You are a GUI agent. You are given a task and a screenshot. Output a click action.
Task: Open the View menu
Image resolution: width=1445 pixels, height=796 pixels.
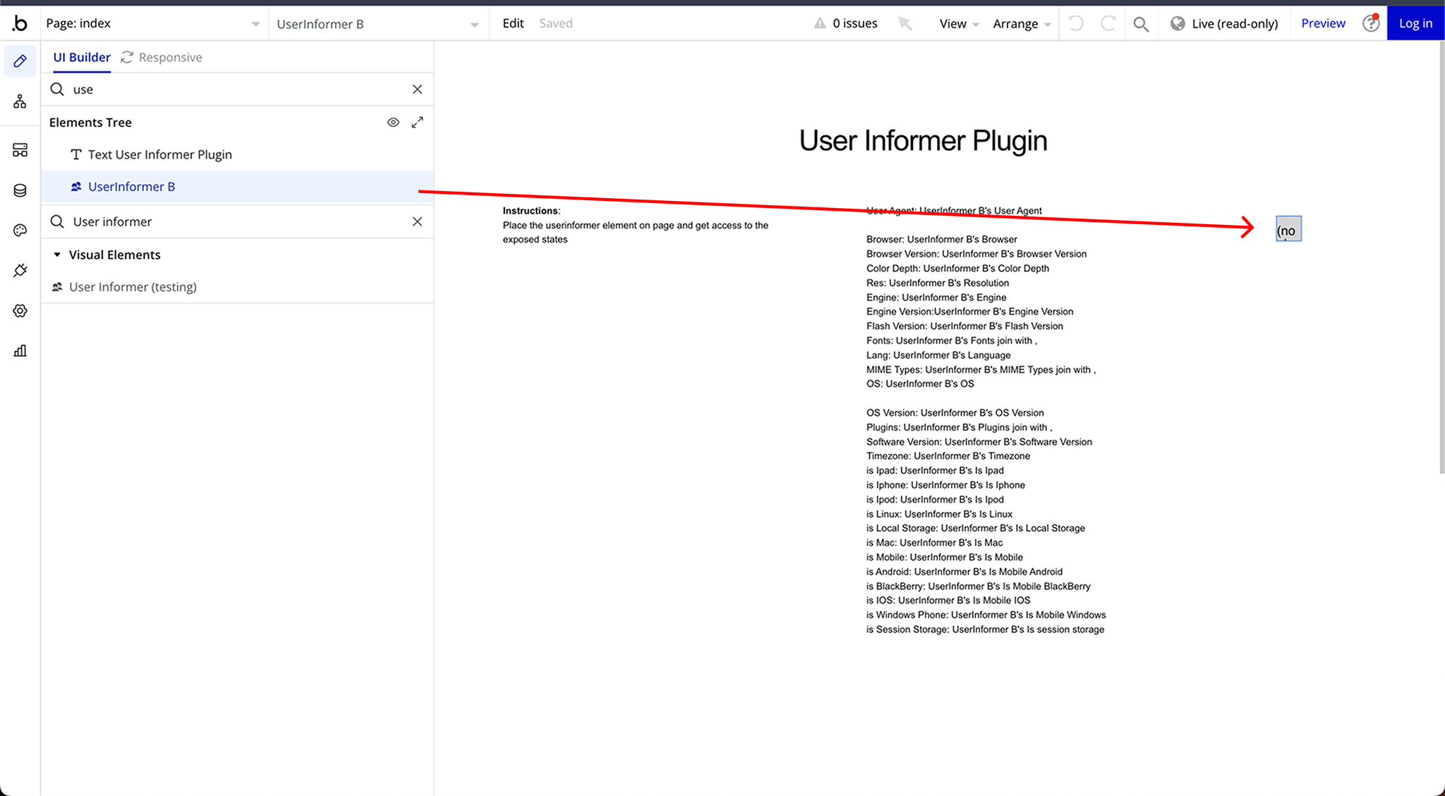(958, 24)
